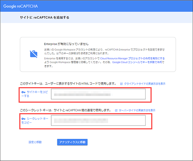Copy the site key via サイトキーをコピーする
Viewport: 193px width, 161px height.
(x=34, y=94)
